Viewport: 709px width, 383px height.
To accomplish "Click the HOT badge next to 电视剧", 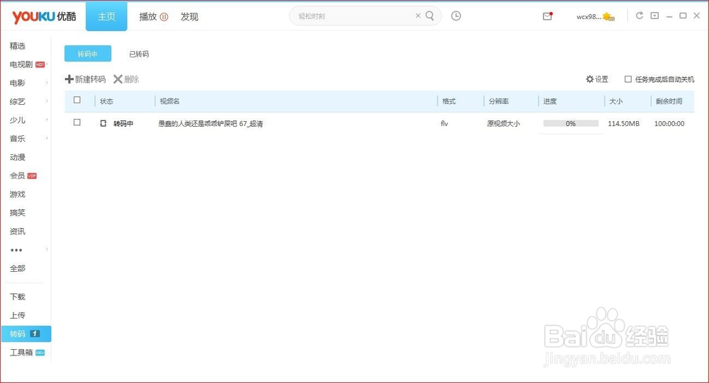I will pos(40,64).
